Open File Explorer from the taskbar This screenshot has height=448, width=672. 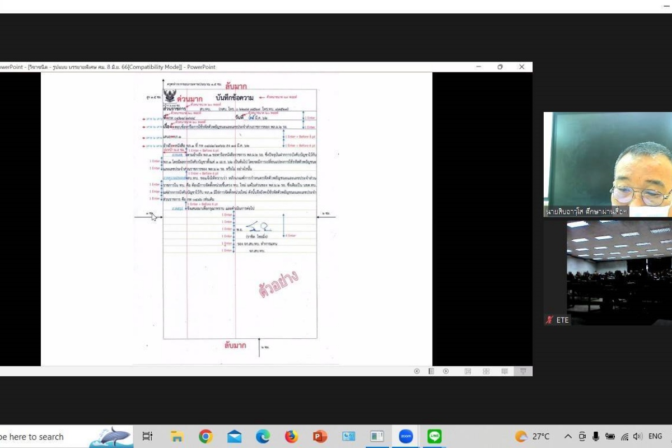tap(177, 436)
